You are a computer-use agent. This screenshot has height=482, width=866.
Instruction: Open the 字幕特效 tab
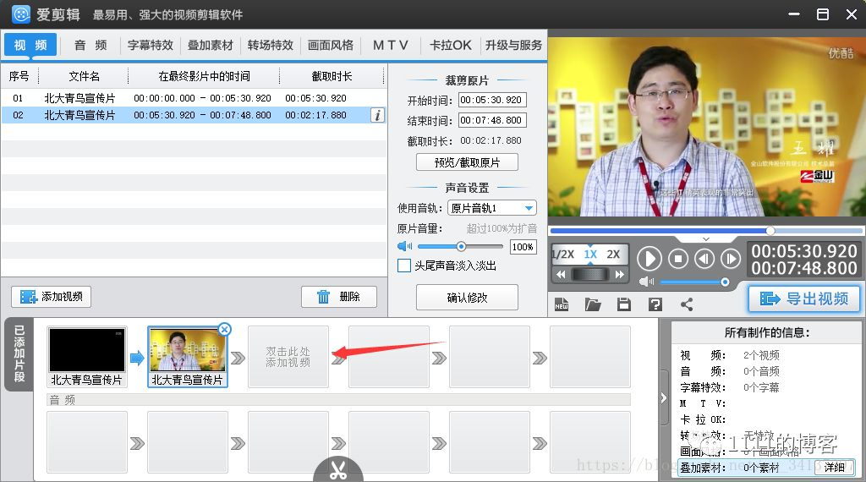point(151,45)
